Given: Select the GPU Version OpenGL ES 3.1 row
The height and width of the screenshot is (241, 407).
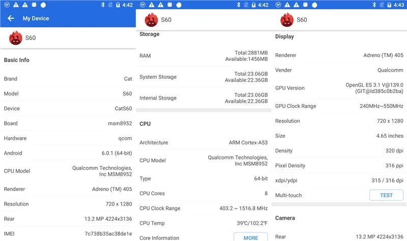Looking at the screenshot, I should (x=339, y=88).
